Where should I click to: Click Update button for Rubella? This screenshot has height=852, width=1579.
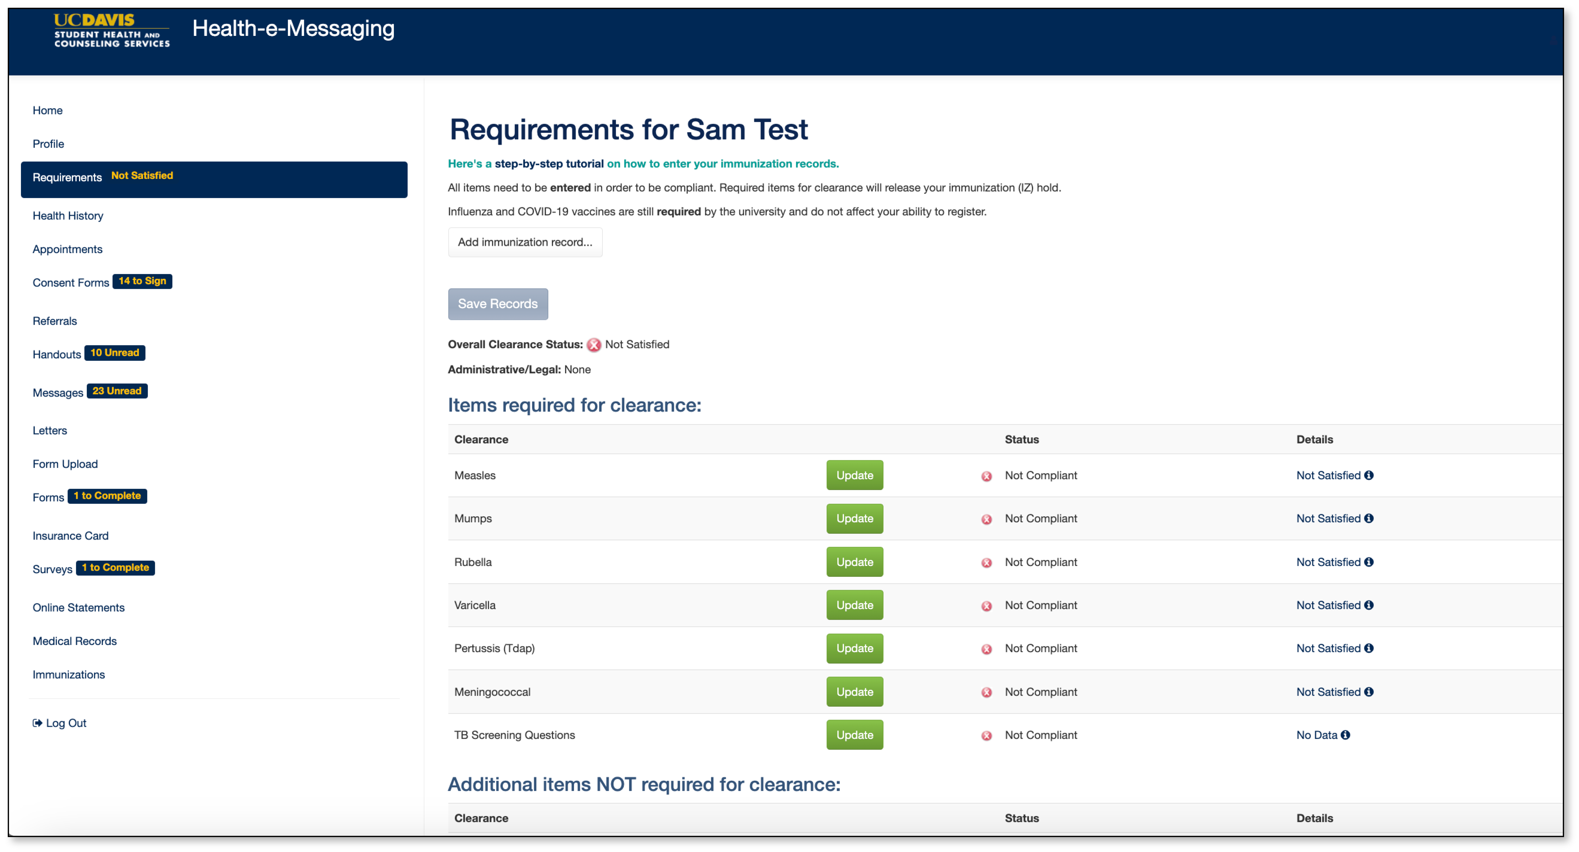[854, 562]
